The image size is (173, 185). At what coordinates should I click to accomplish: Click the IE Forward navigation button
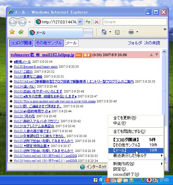point(22,22)
